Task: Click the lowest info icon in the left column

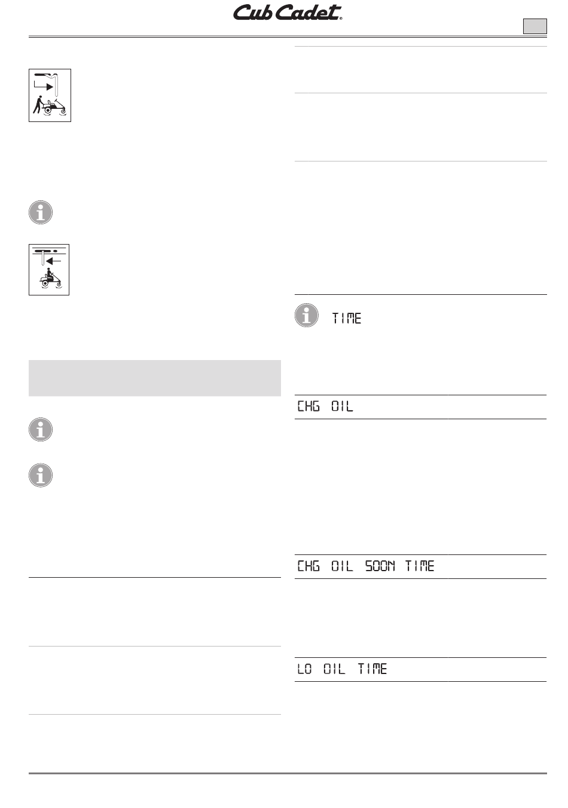Action: [41, 475]
